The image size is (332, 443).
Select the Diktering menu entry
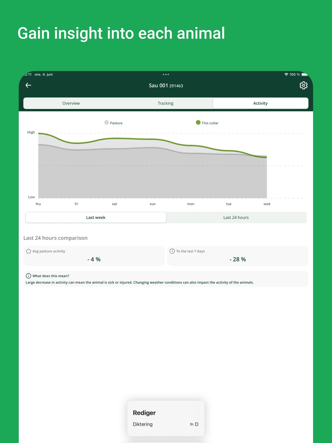pyautogui.click(x=166, y=424)
